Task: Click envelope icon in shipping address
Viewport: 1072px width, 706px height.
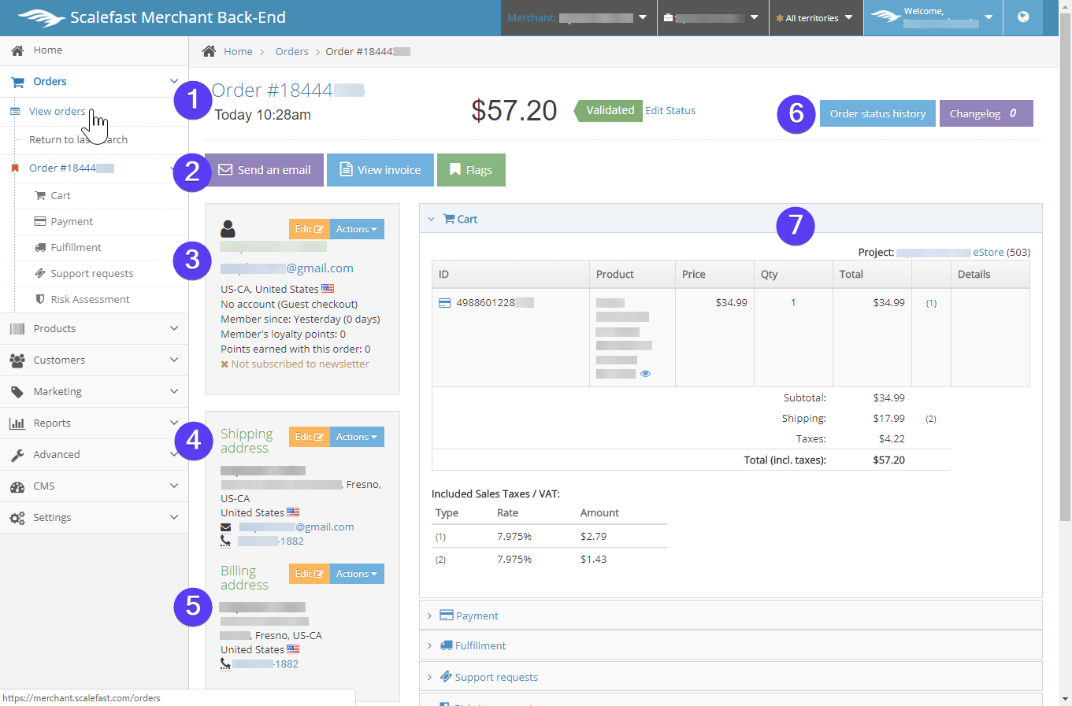Action: coord(226,527)
